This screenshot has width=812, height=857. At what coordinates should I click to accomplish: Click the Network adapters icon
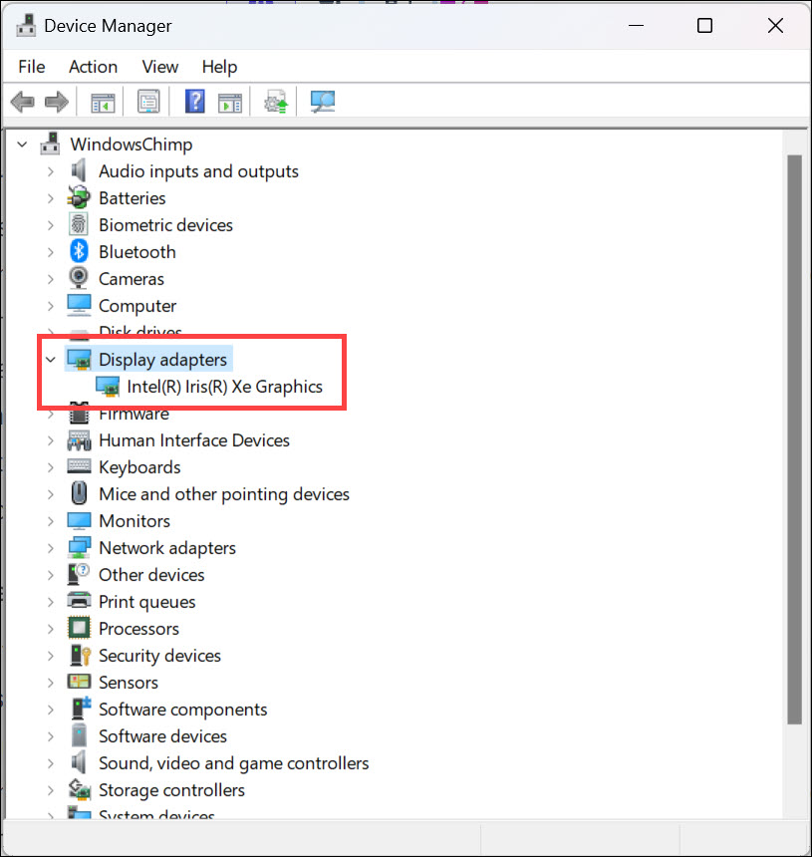79,547
